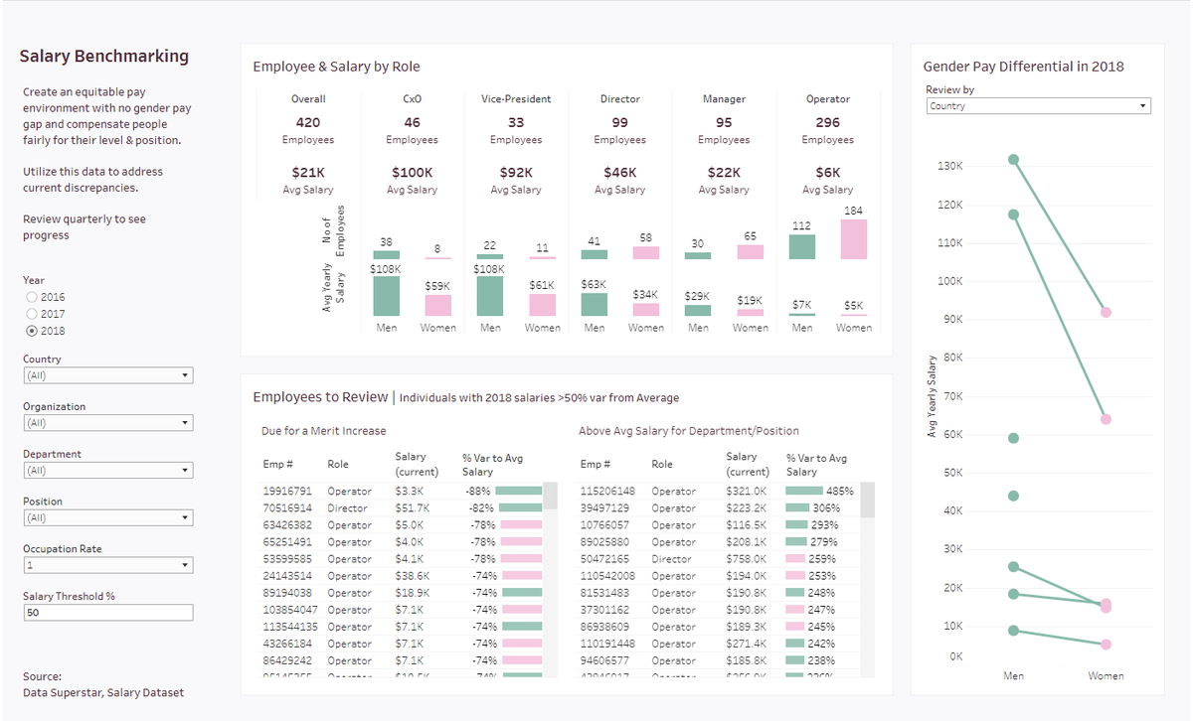This screenshot has height=721, width=1193.
Task: Click the Emp # header in Merit Increase table
Action: click(x=277, y=464)
